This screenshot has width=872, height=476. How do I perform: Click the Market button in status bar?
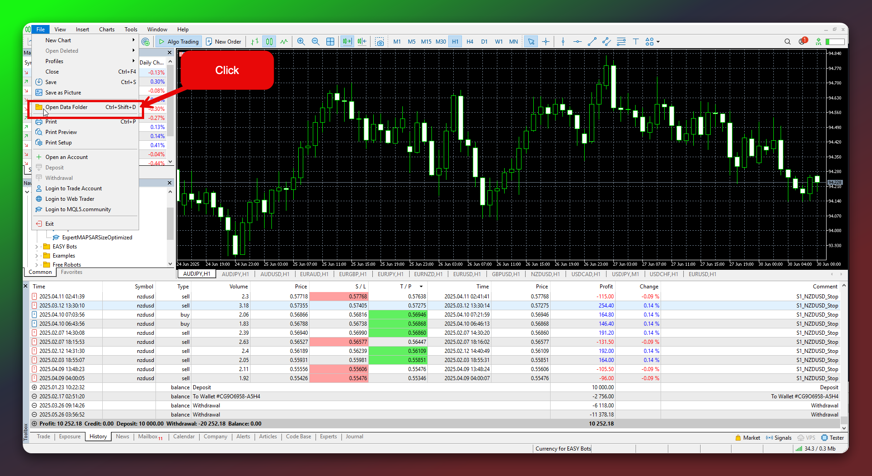pyautogui.click(x=747, y=438)
